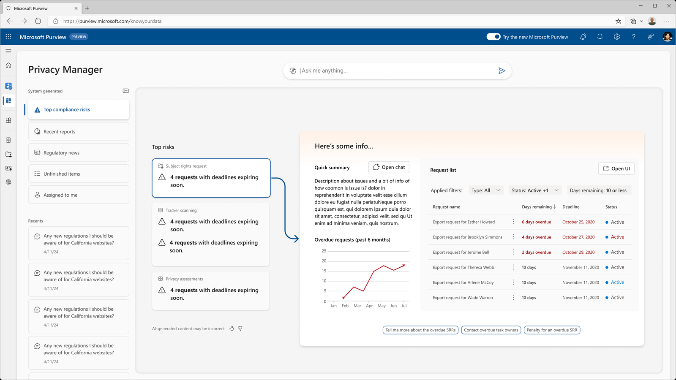
Task: Click Tell me more about the overdue SRRs
Action: pos(420,330)
